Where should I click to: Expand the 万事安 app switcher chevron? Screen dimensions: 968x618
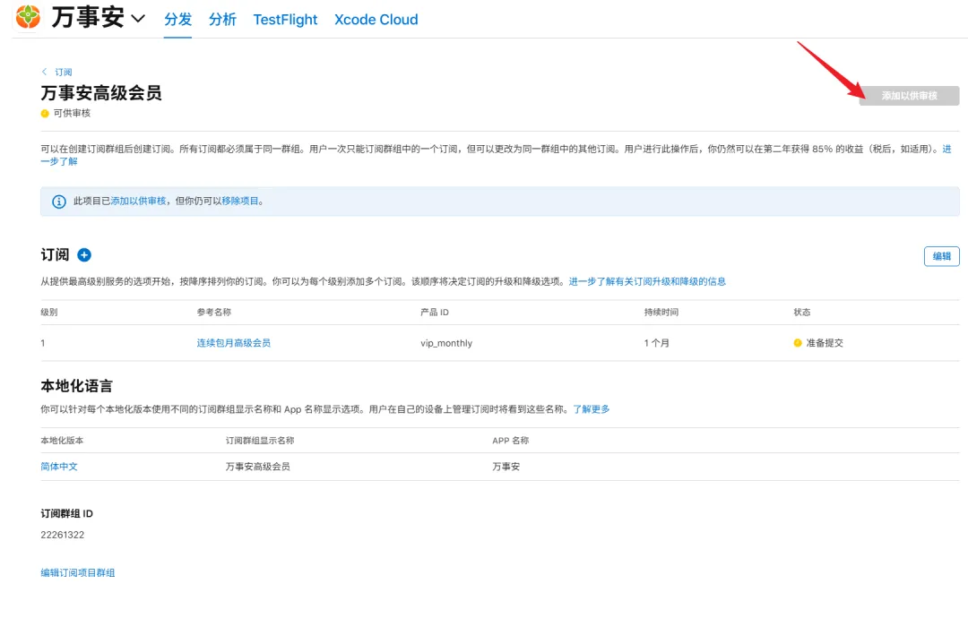point(138,19)
